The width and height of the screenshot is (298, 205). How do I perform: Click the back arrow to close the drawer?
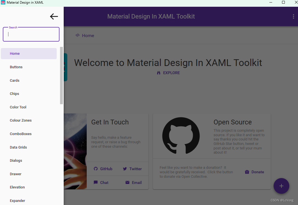[x=54, y=16]
